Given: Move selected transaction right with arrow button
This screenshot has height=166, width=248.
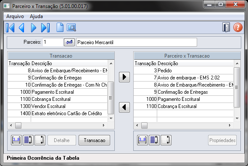Looking at the screenshot, I should [124, 77].
